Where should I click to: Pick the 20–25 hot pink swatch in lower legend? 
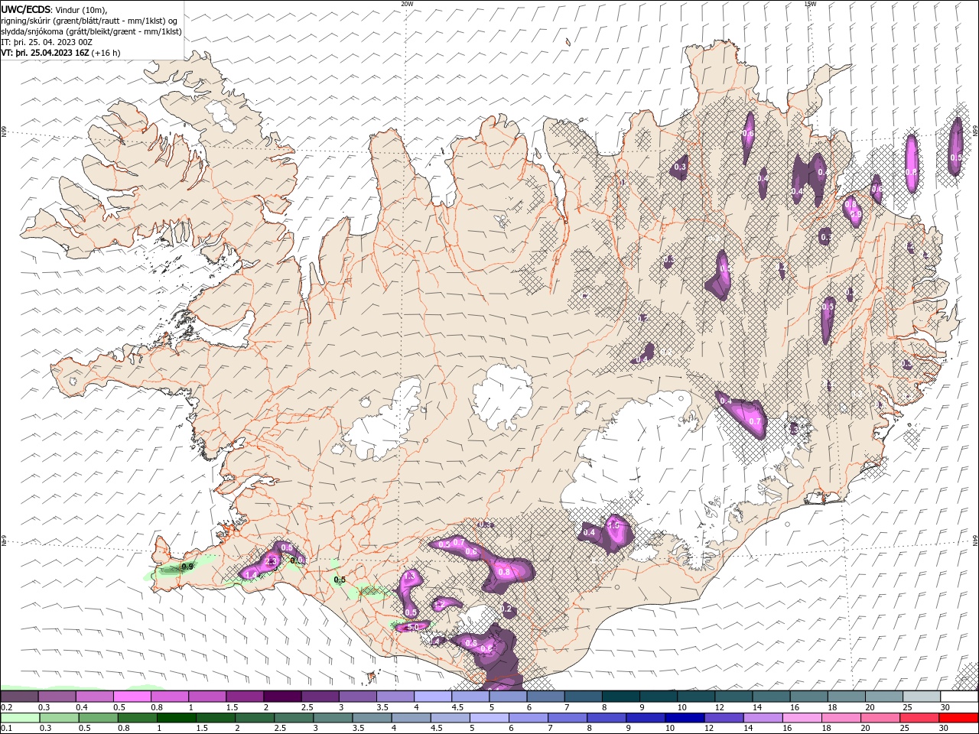(x=879, y=718)
